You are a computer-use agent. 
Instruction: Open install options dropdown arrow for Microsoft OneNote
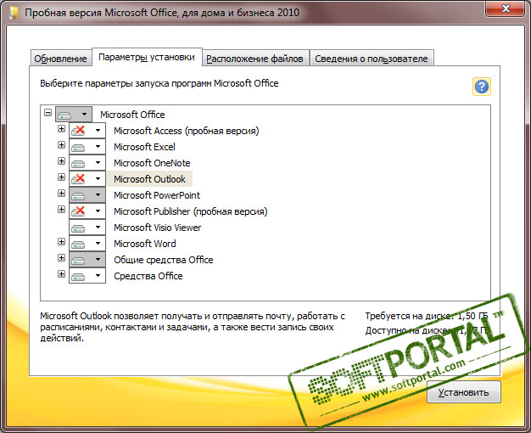98,163
